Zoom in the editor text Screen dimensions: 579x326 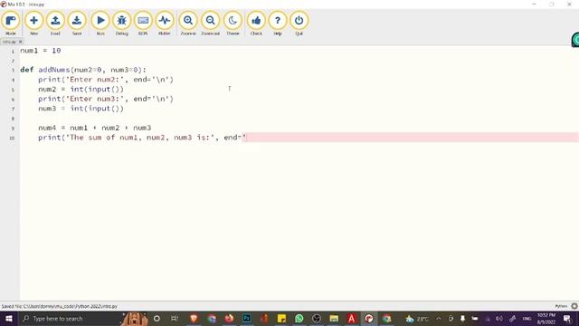coord(188,24)
